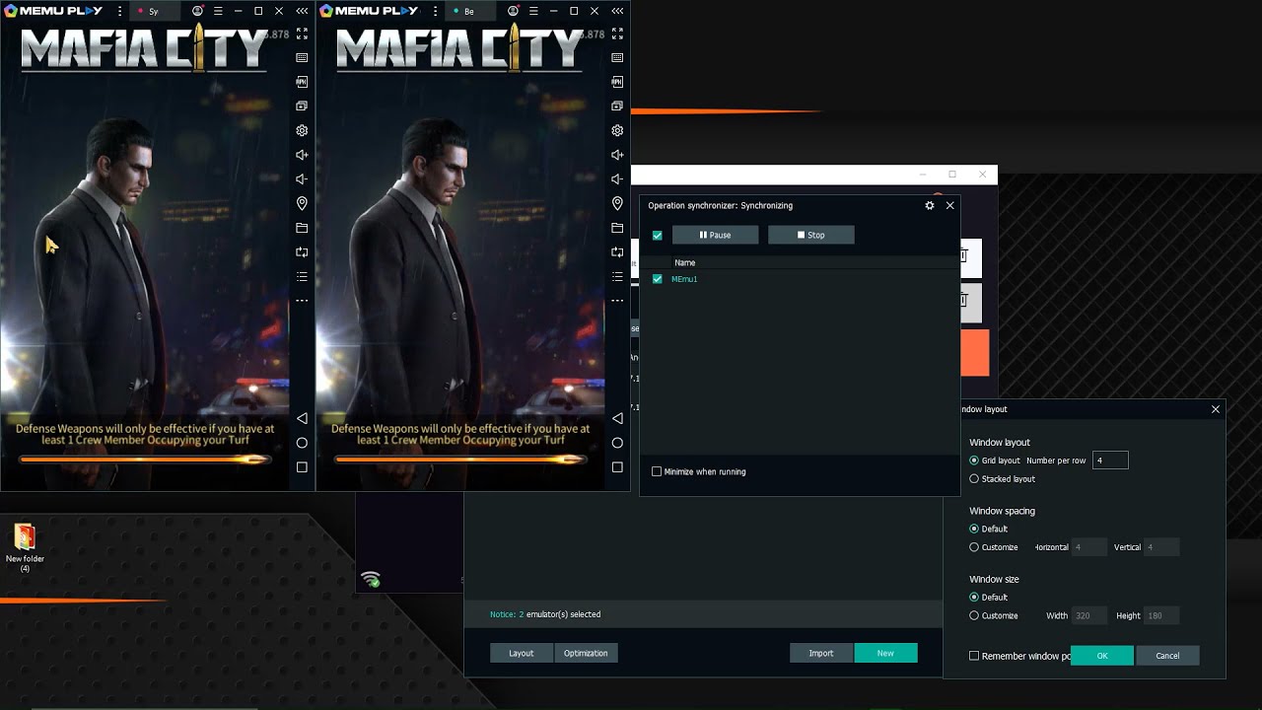
Task: Switch to the Sy tab
Action: click(154, 12)
